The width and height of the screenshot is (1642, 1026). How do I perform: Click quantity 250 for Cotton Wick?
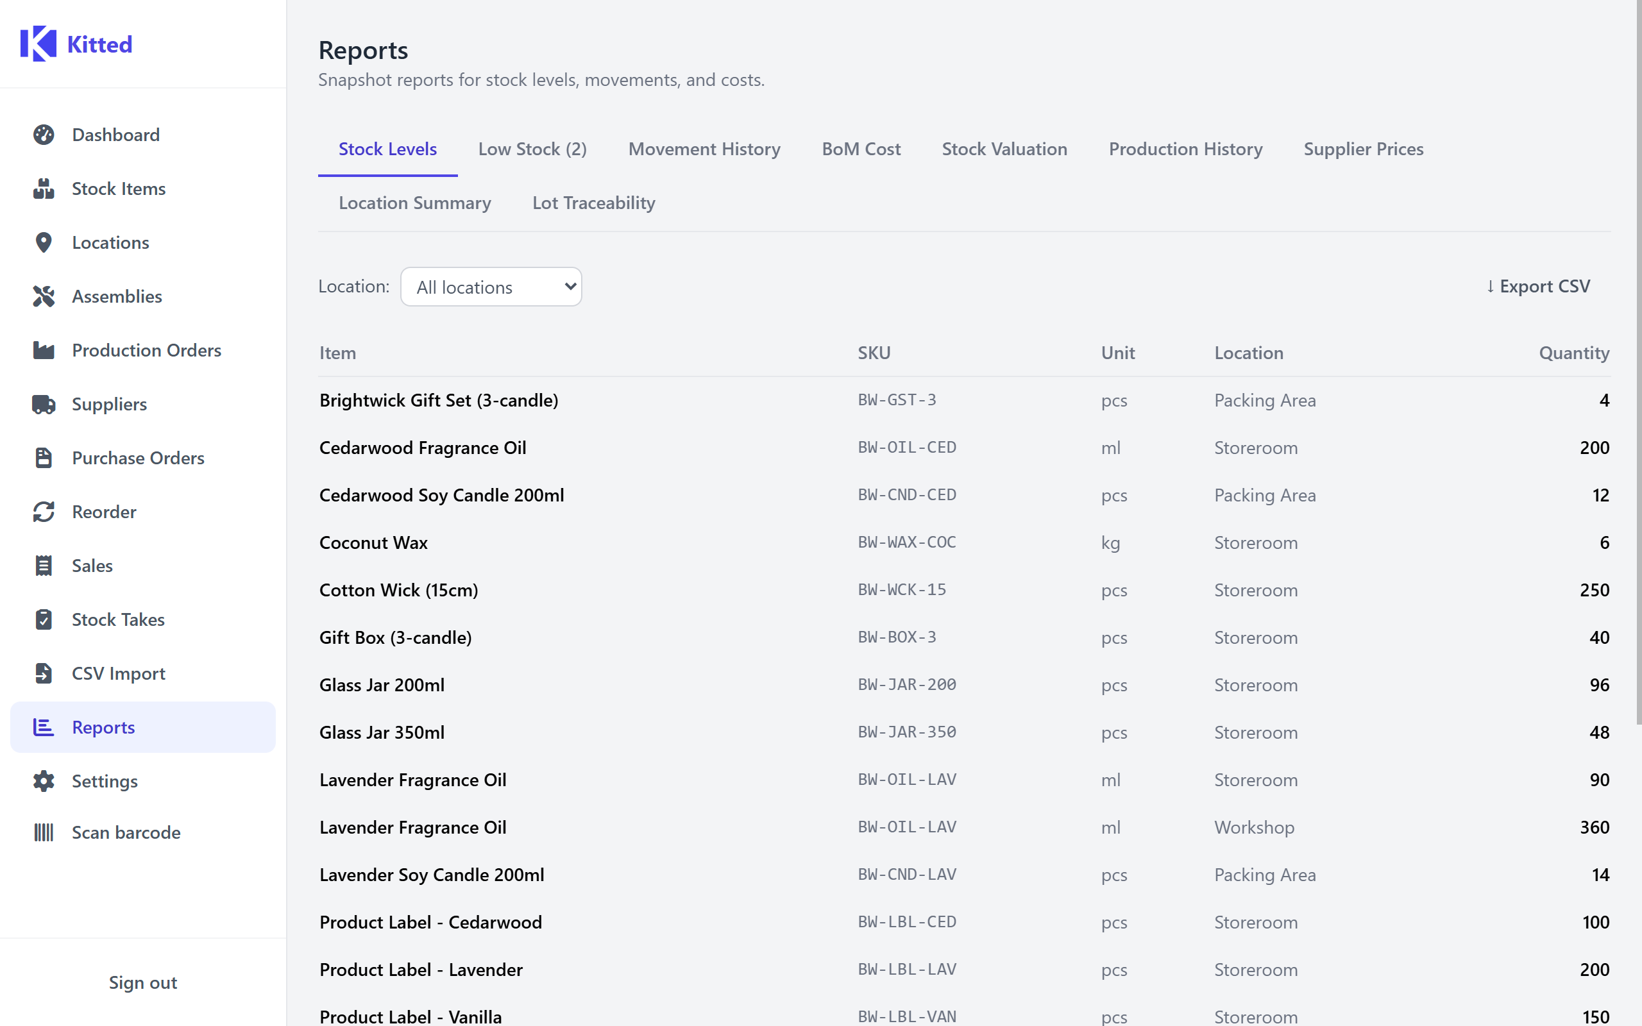[1595, 591]
